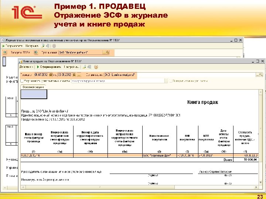Click horizontal scrollbar left arrow in Книга продаж report
Image resolution: width=266 pixels, height=199 pixels.
pos(23,187)
